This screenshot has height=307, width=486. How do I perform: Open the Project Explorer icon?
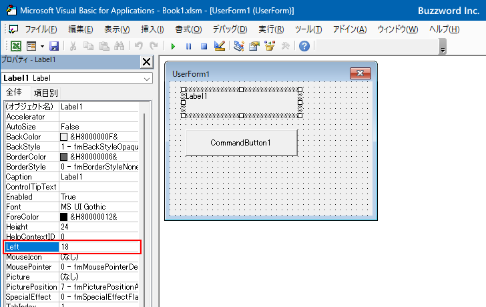click(x=239, y=46)
